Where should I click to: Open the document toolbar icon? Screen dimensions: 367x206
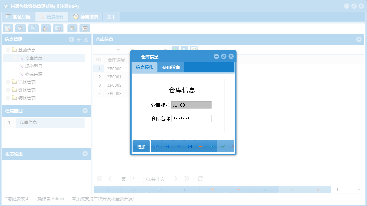coord(33,28)
